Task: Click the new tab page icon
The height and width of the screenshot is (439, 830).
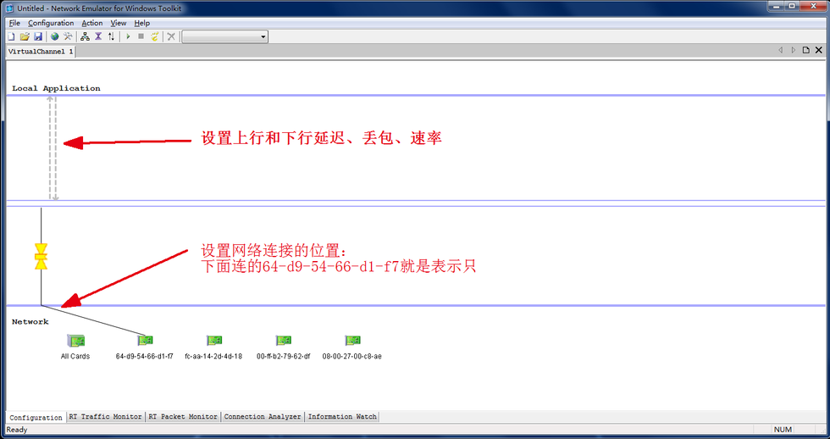Action: tap(805, 50)
